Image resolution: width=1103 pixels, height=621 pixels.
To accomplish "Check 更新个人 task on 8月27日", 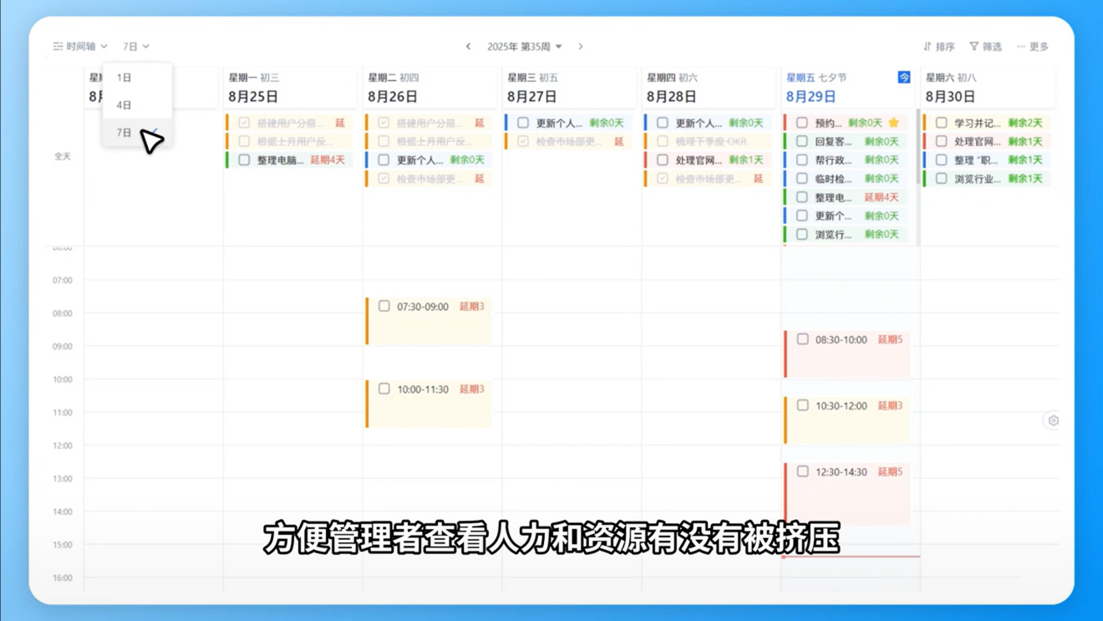I will [x=523, y=123].
